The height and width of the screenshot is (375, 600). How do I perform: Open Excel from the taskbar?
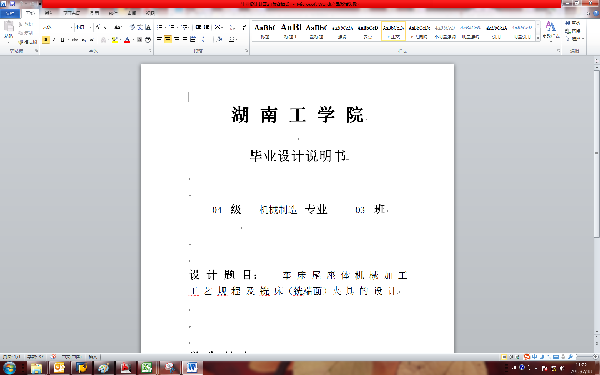tap(146, 367)
